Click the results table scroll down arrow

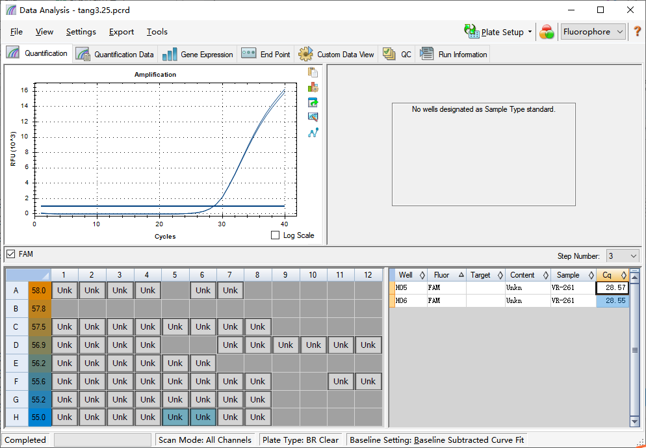634,421
